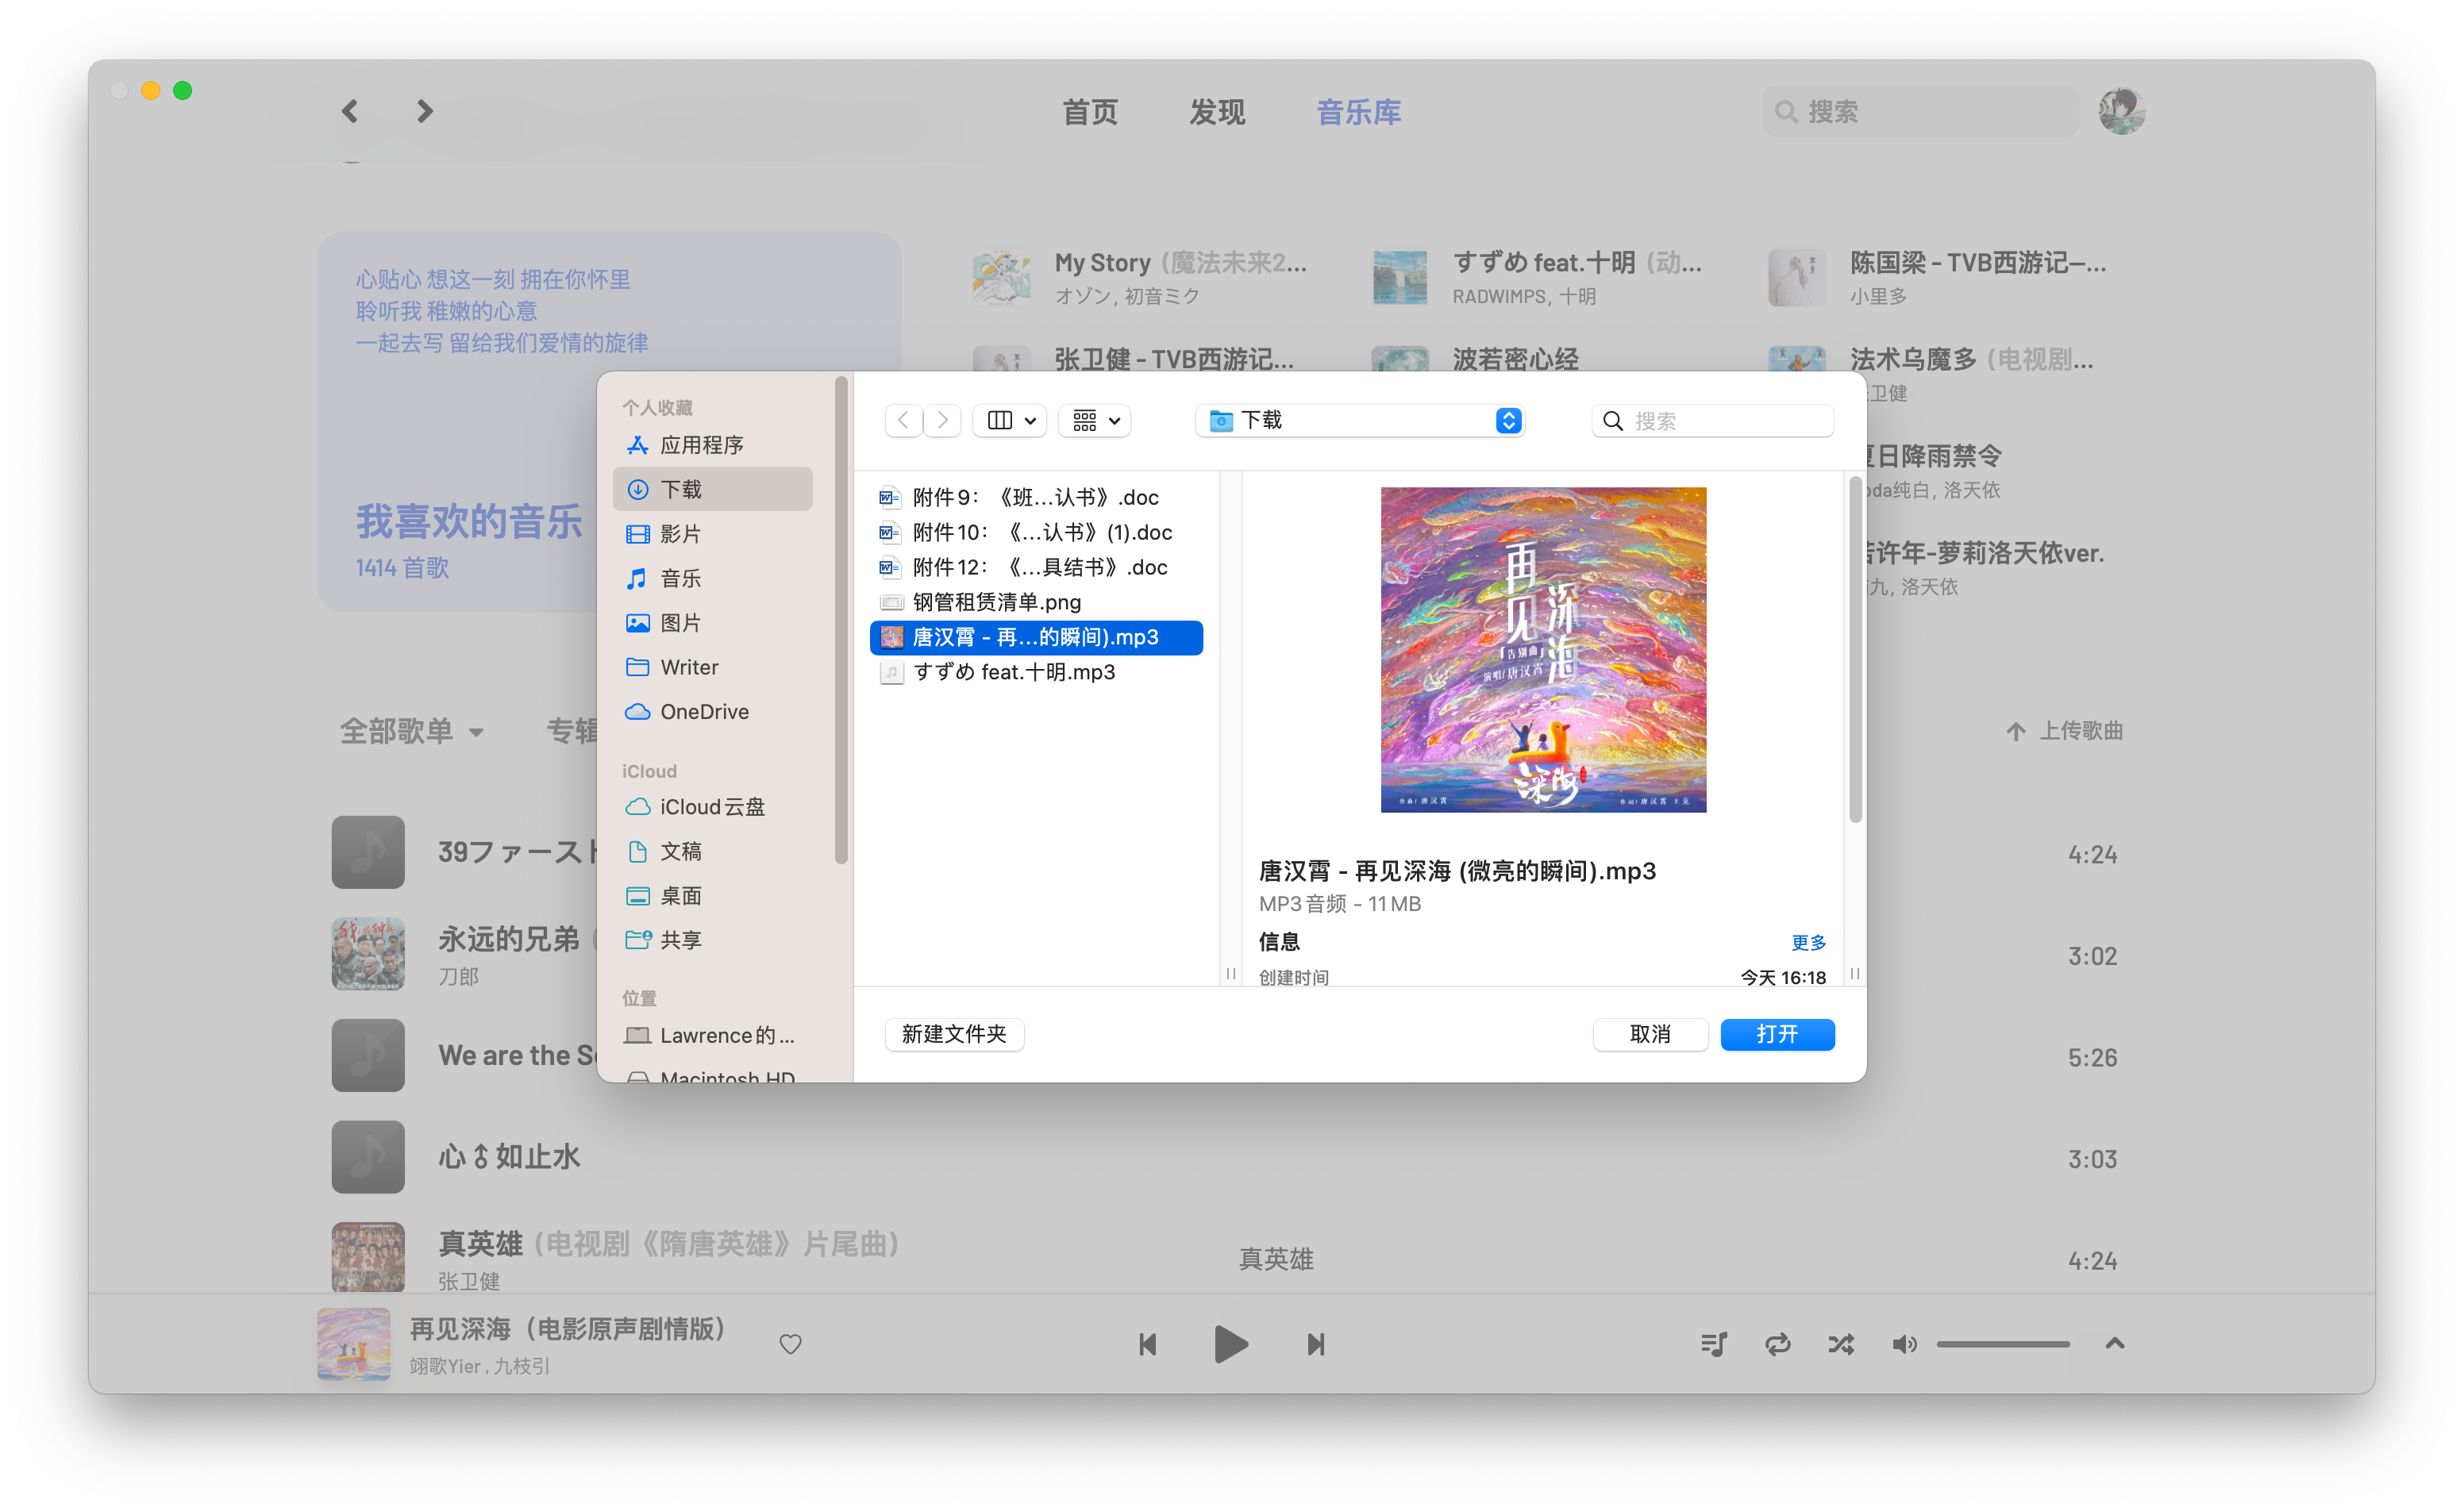2464x1511 pixels.
Task: Open 应用程序 in the sidebar
Action: (x=701, y=445)
